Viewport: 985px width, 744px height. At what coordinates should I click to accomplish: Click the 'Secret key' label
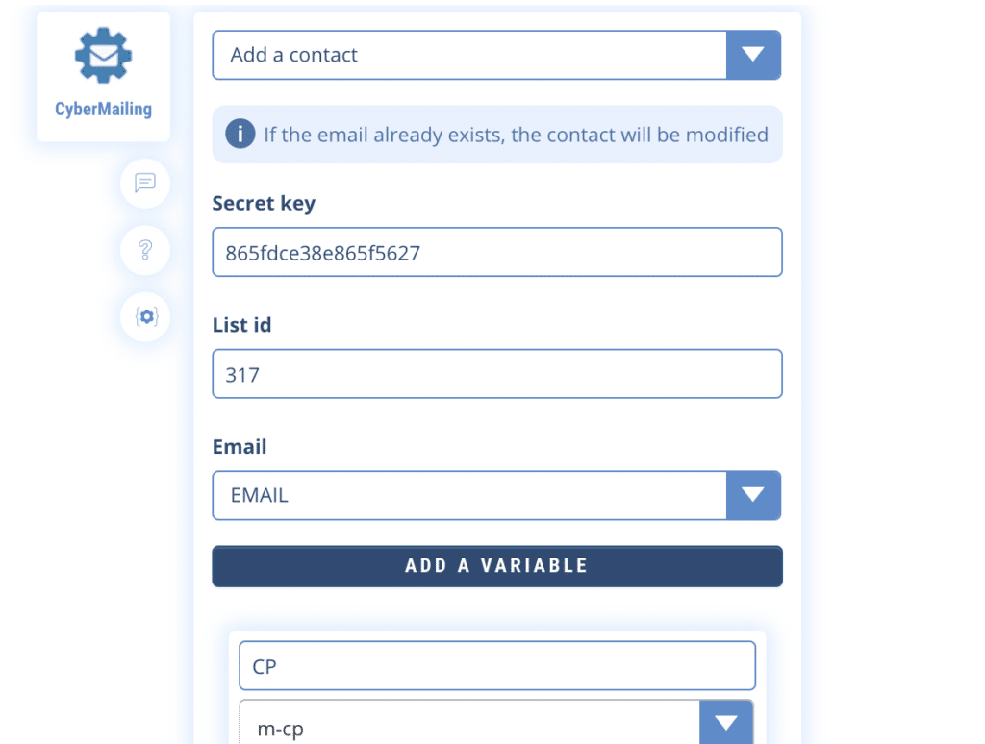(264, 204)
